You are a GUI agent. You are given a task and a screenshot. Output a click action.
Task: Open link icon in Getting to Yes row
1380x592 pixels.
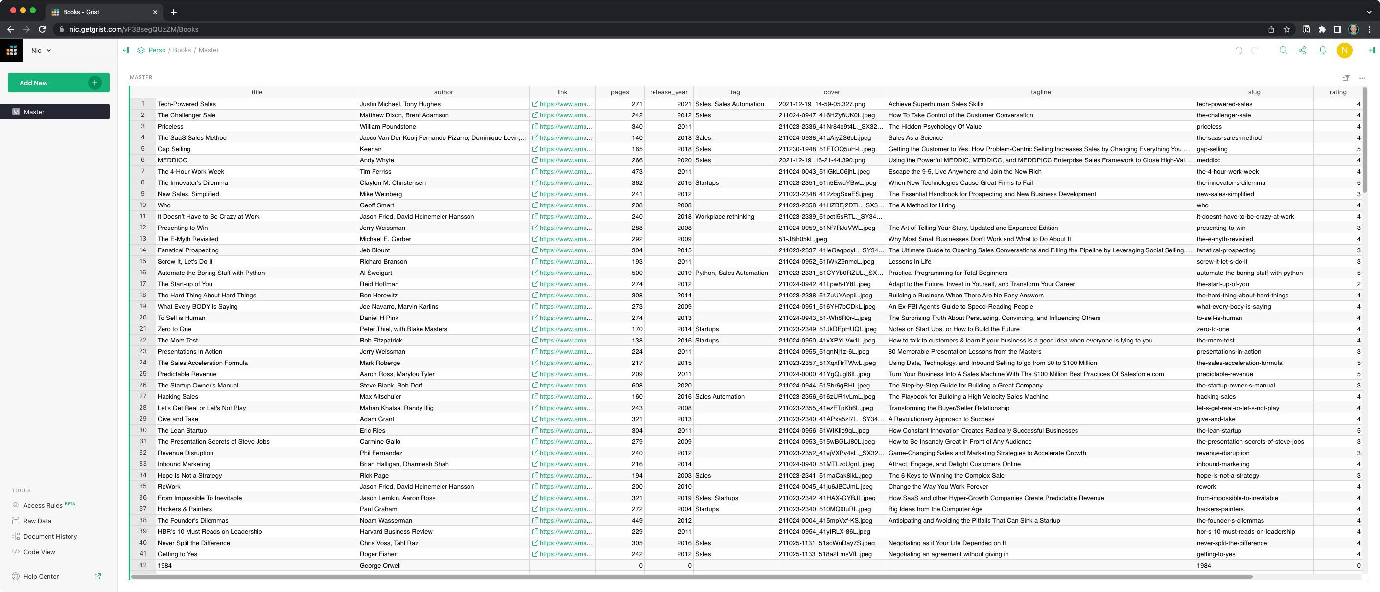point(535,554)
